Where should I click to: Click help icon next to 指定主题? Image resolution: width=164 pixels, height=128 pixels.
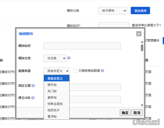pos(33,86)
